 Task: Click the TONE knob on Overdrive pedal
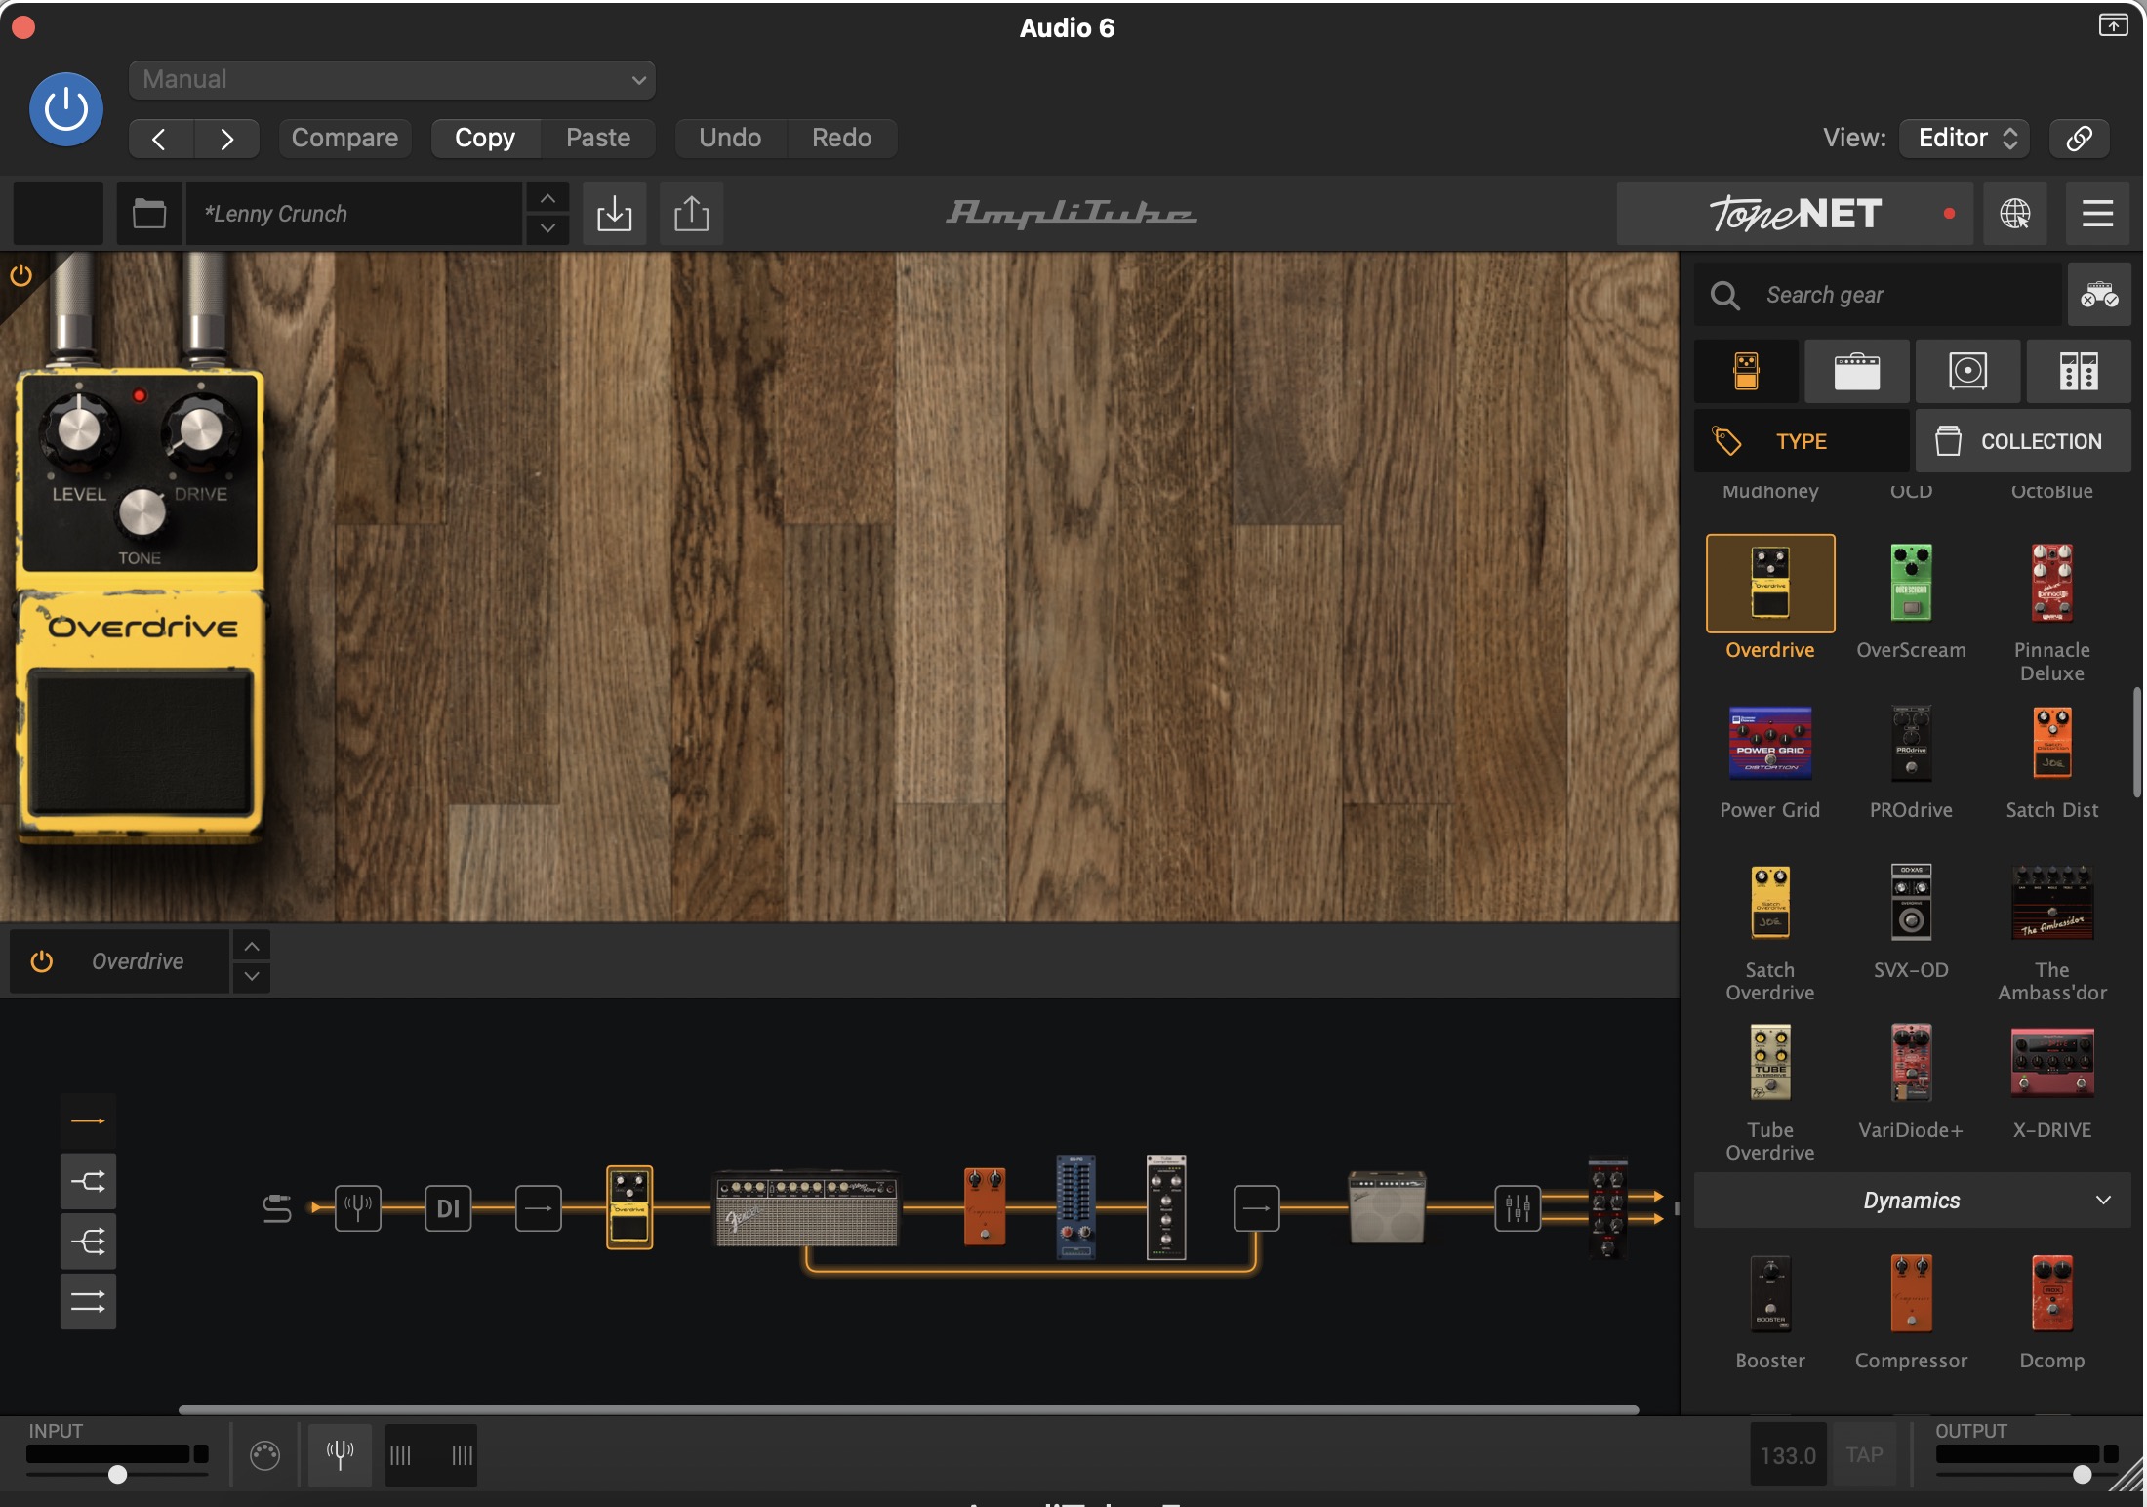[142, 513]
